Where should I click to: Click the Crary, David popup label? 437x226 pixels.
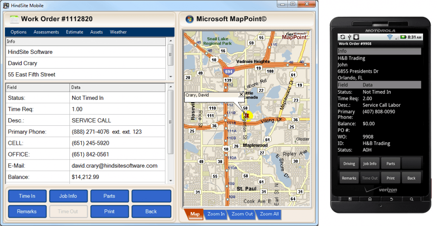197,95
